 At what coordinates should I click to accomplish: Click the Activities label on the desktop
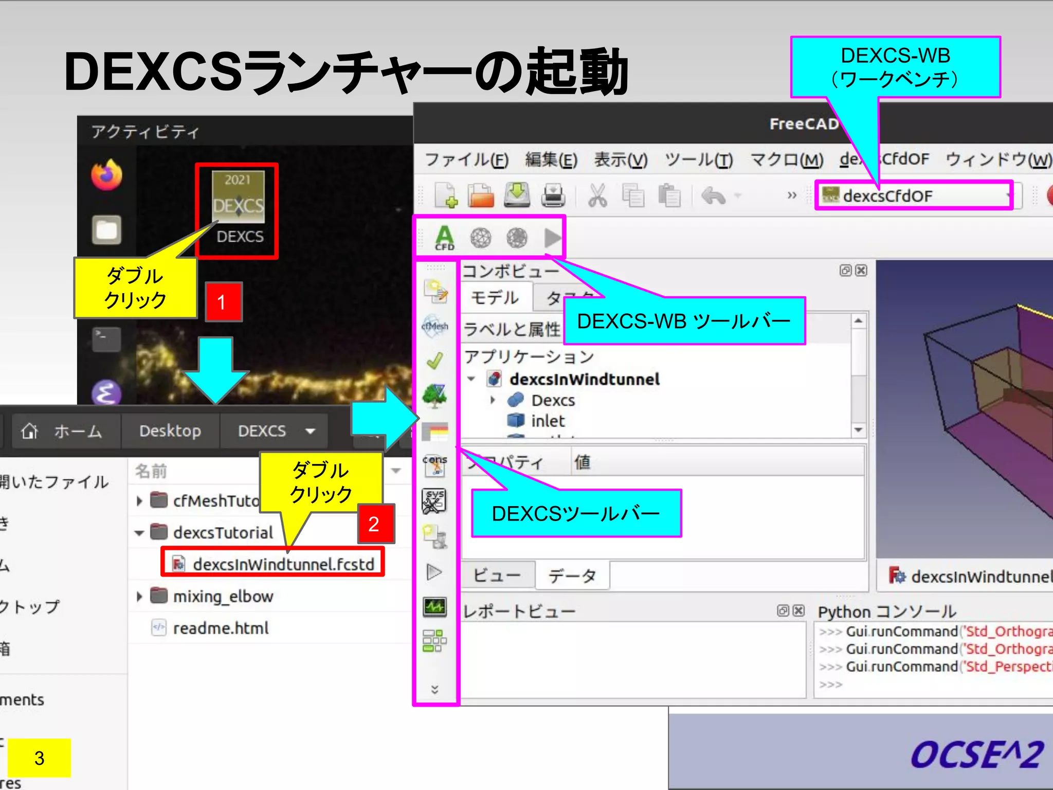(145, 132)
